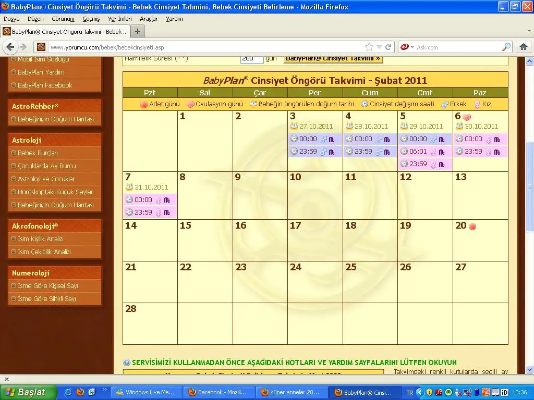Click clock icon beside 06:01 on day 5

pos(404,152)
